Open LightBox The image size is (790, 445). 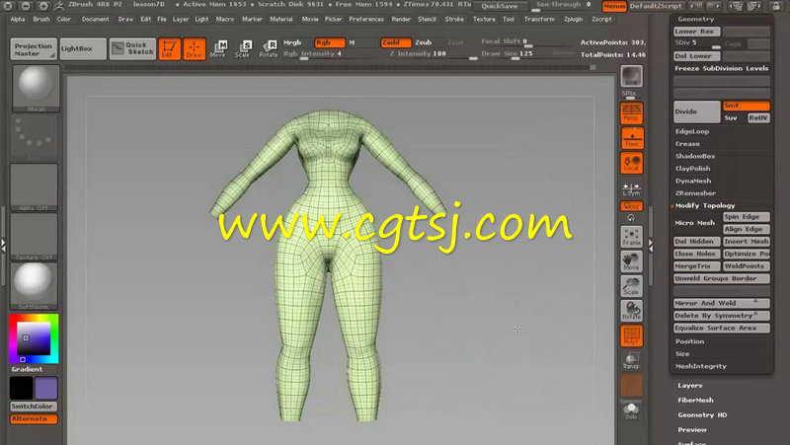coord(83,48)
